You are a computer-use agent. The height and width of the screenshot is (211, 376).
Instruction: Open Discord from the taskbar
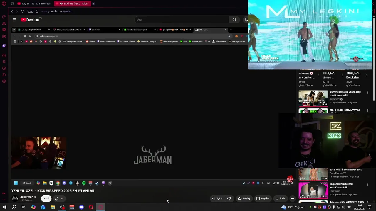click(81, 207)
